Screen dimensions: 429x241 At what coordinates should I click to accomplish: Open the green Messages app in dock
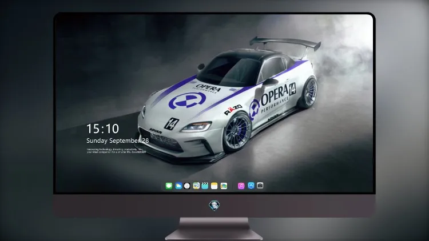click(x=169, y=186)
